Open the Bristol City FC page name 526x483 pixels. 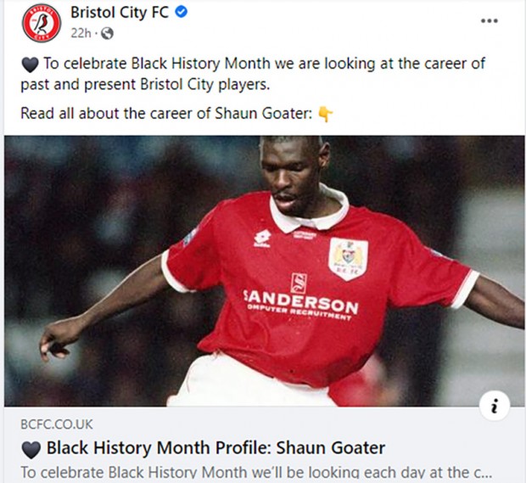click(x=120, y=13)
